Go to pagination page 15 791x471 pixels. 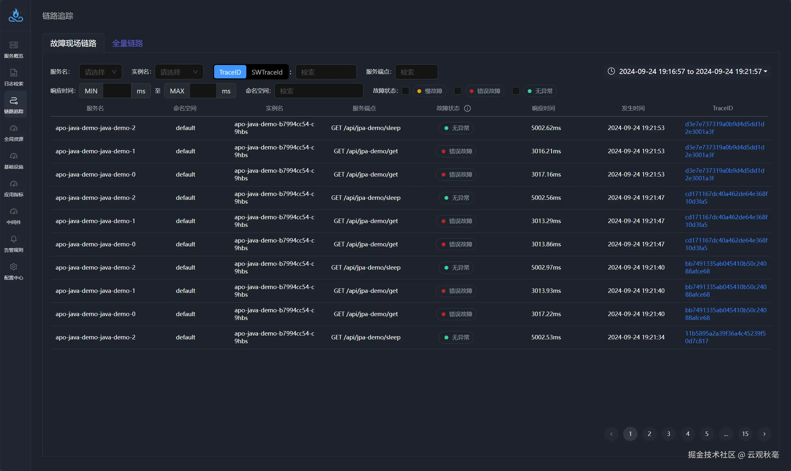coord(745,434)
